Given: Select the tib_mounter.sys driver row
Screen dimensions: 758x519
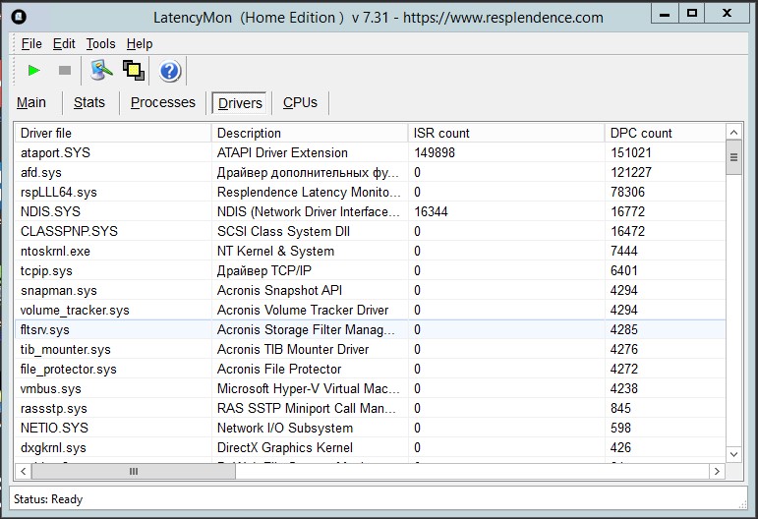Looking at the screenshot, I should click(371, 349).
